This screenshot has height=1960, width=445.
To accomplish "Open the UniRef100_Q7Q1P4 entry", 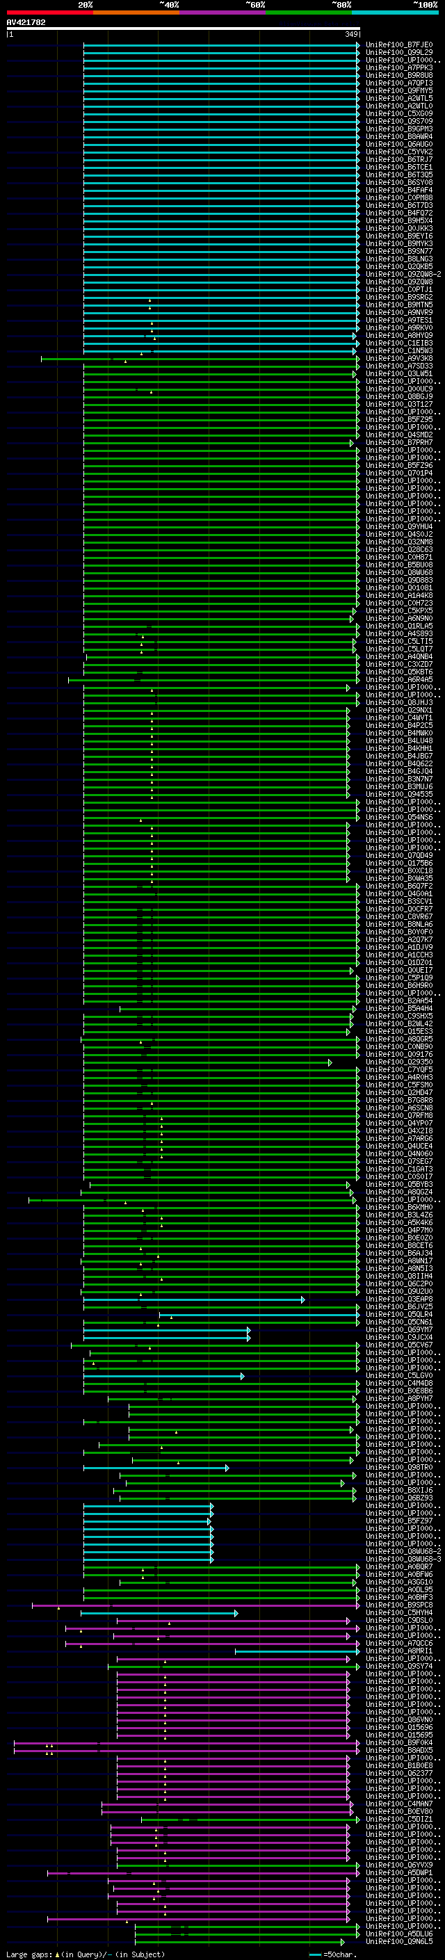I will pyautogui.click(x=399, y=473).
